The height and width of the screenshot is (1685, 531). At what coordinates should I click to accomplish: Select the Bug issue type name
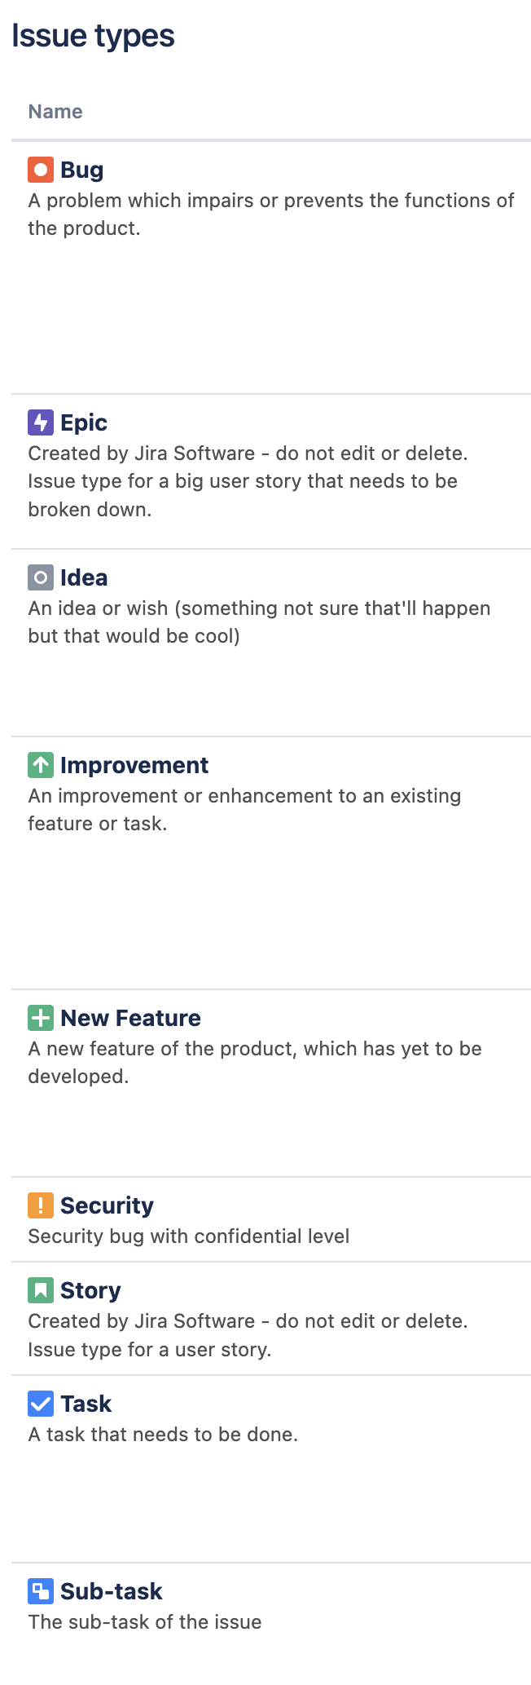pos(81,170)
